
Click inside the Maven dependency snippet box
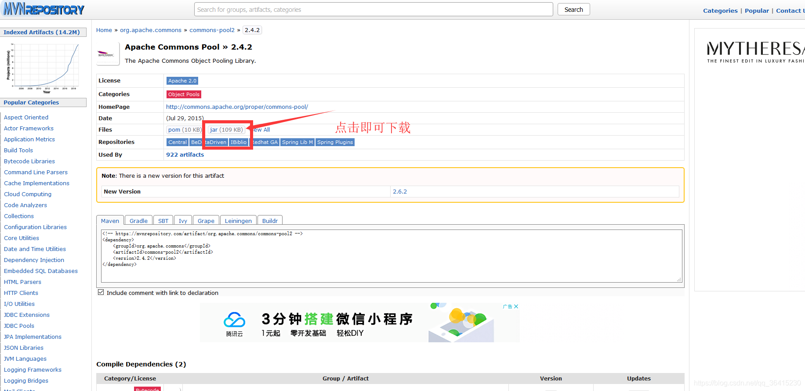coord(392,256)
